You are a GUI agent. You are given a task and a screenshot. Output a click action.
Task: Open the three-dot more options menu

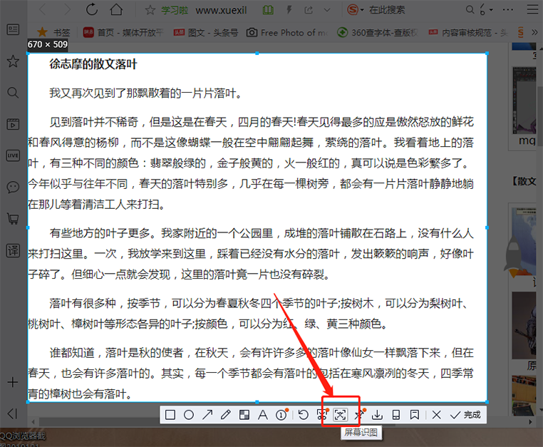[508, 9]
